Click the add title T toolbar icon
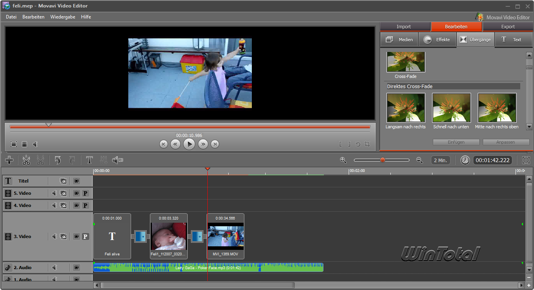 89,160
